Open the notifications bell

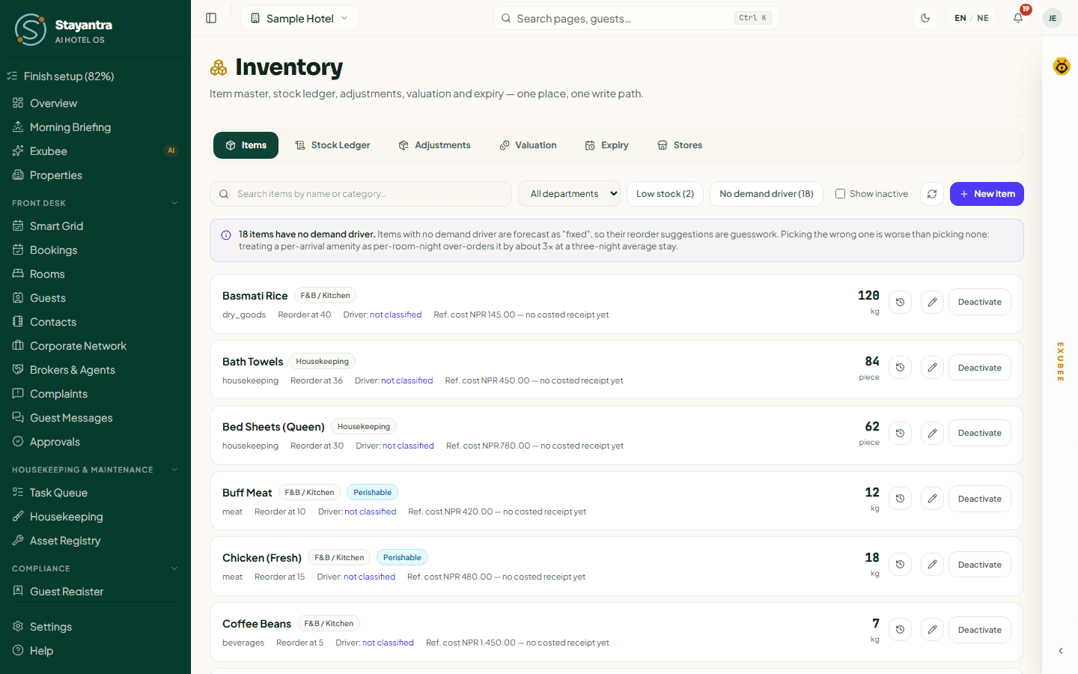pos(1018,18)
